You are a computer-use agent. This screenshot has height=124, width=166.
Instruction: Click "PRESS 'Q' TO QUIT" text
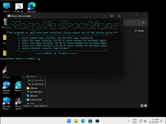[57, 54]
